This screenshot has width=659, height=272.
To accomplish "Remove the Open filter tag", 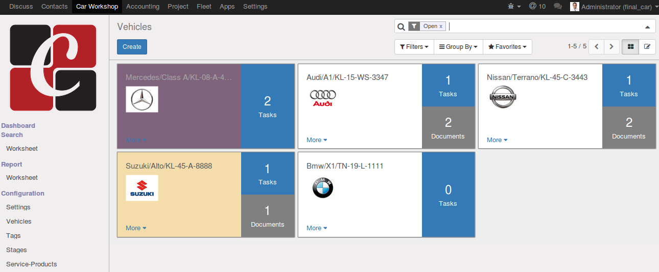I will click(x=441, y=26).
